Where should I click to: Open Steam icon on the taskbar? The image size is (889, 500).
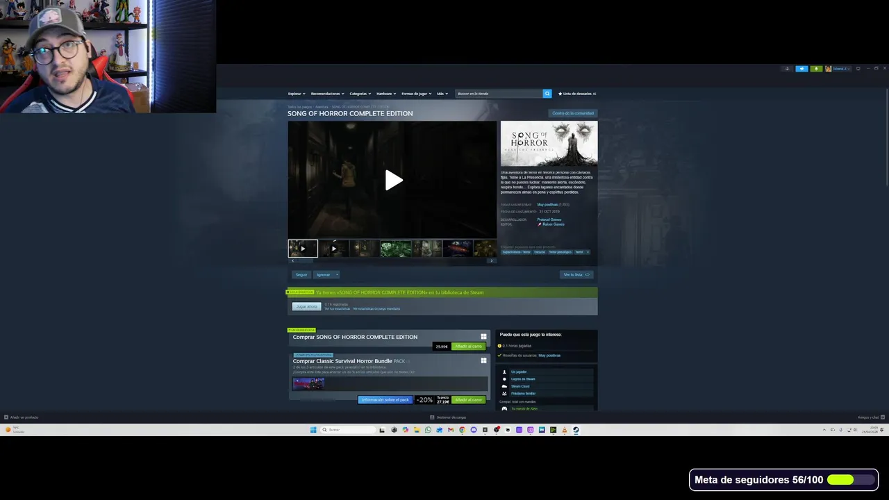(x=576, y=430)
